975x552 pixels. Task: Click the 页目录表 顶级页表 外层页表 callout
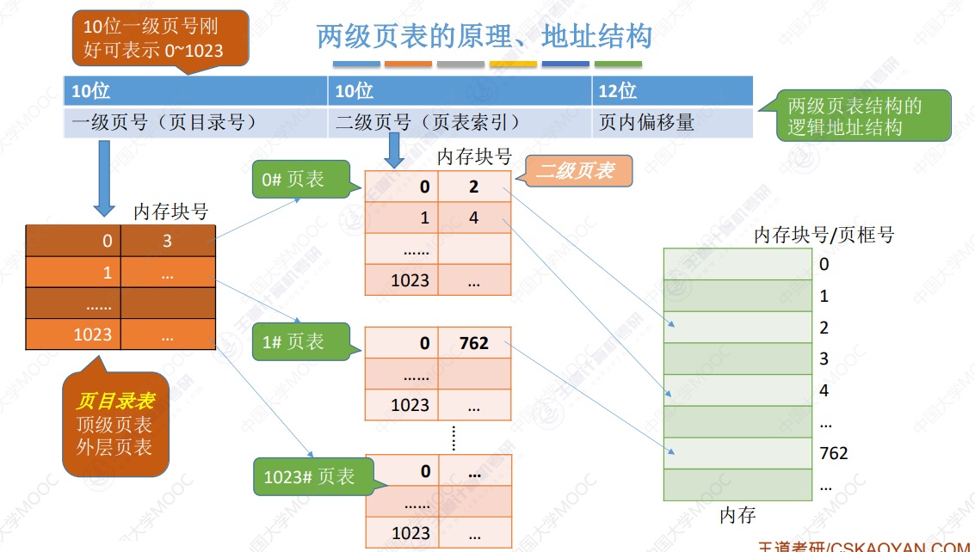click(115, 424)
